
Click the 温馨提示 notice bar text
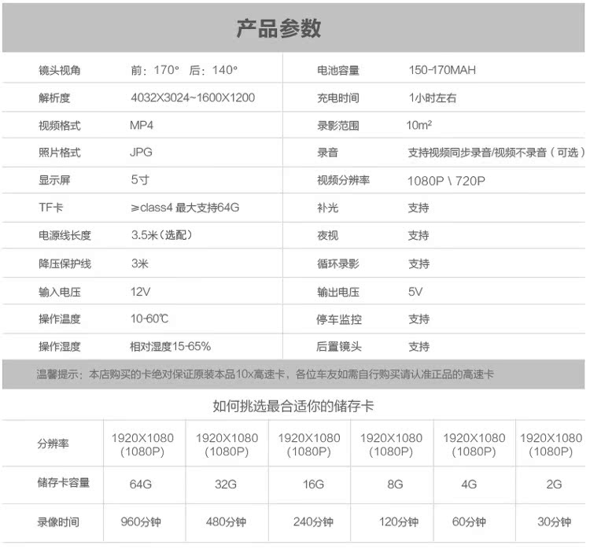coord(265,374)
